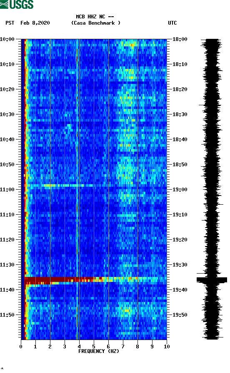Viewport: 230px width, 373px height.
Task: Click the '18:30' UTC time label
Action: point(180,114)
